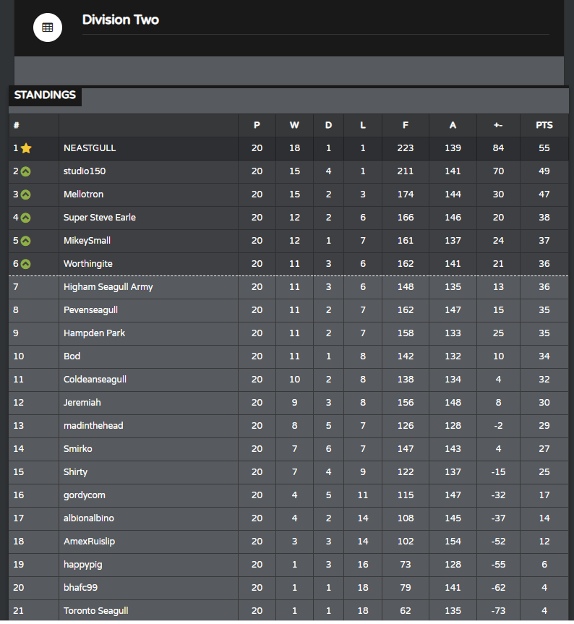
Task: Select the STANDINGS tab
Action: tap(45, 95)
